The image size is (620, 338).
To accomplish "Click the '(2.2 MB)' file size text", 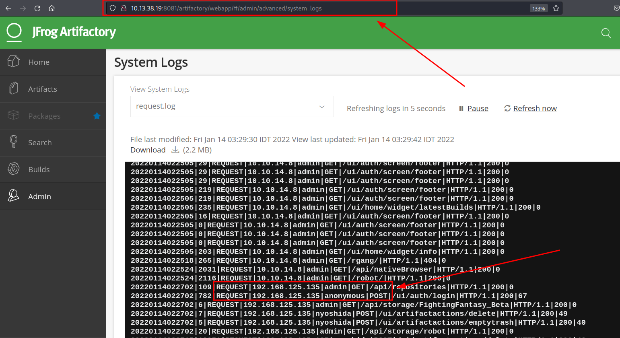I will click(197, 150).
